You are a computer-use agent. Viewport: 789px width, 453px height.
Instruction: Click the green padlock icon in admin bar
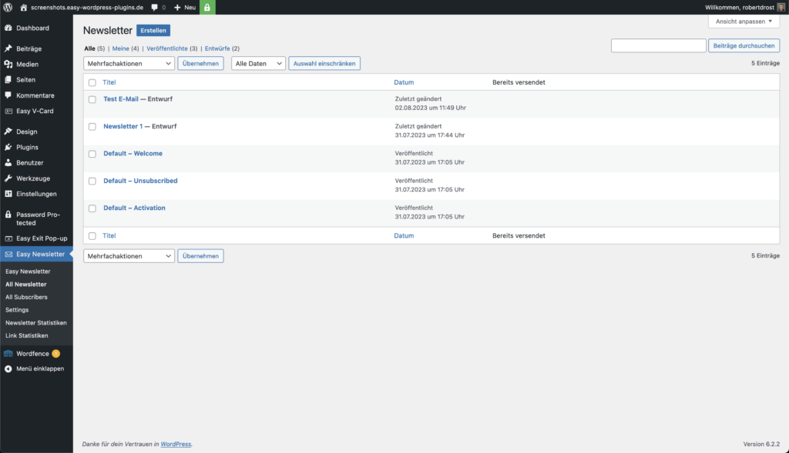(x=207, y=7)
